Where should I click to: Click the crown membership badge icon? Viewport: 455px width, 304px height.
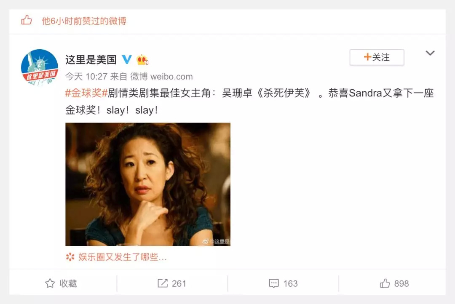(x=142, y=60)
